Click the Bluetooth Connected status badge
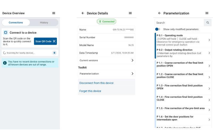Screen dimensions: 213x133 point(106,22)
